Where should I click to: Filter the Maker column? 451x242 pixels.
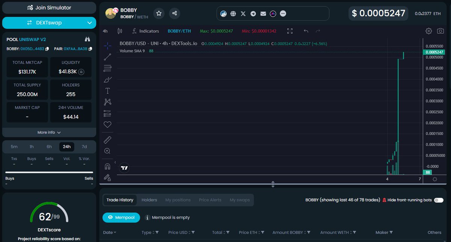(392, 233)
